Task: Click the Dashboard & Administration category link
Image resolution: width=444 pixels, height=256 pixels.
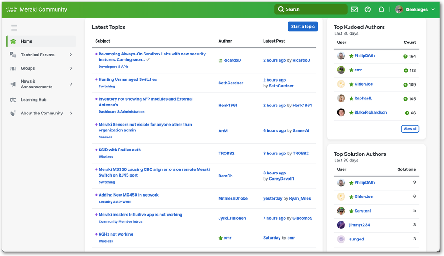Action: [121, 112]
